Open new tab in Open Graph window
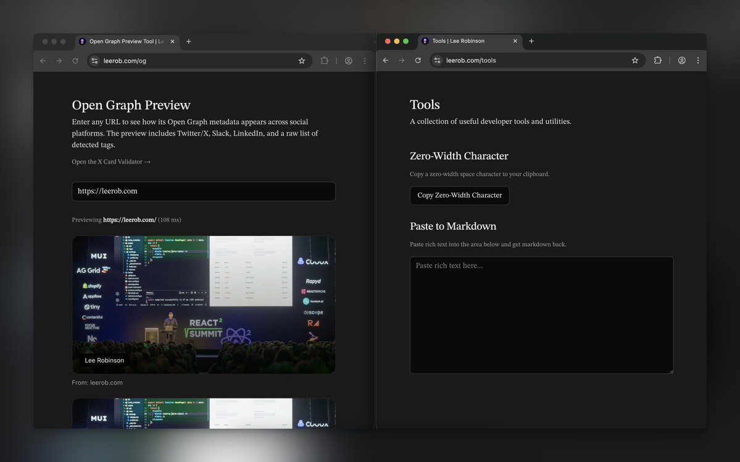740x462 pixels. (x=189, y=41)
